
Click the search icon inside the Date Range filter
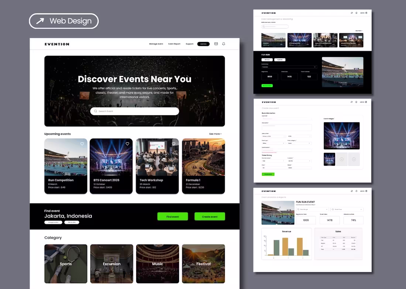click(x=299, y=209)
